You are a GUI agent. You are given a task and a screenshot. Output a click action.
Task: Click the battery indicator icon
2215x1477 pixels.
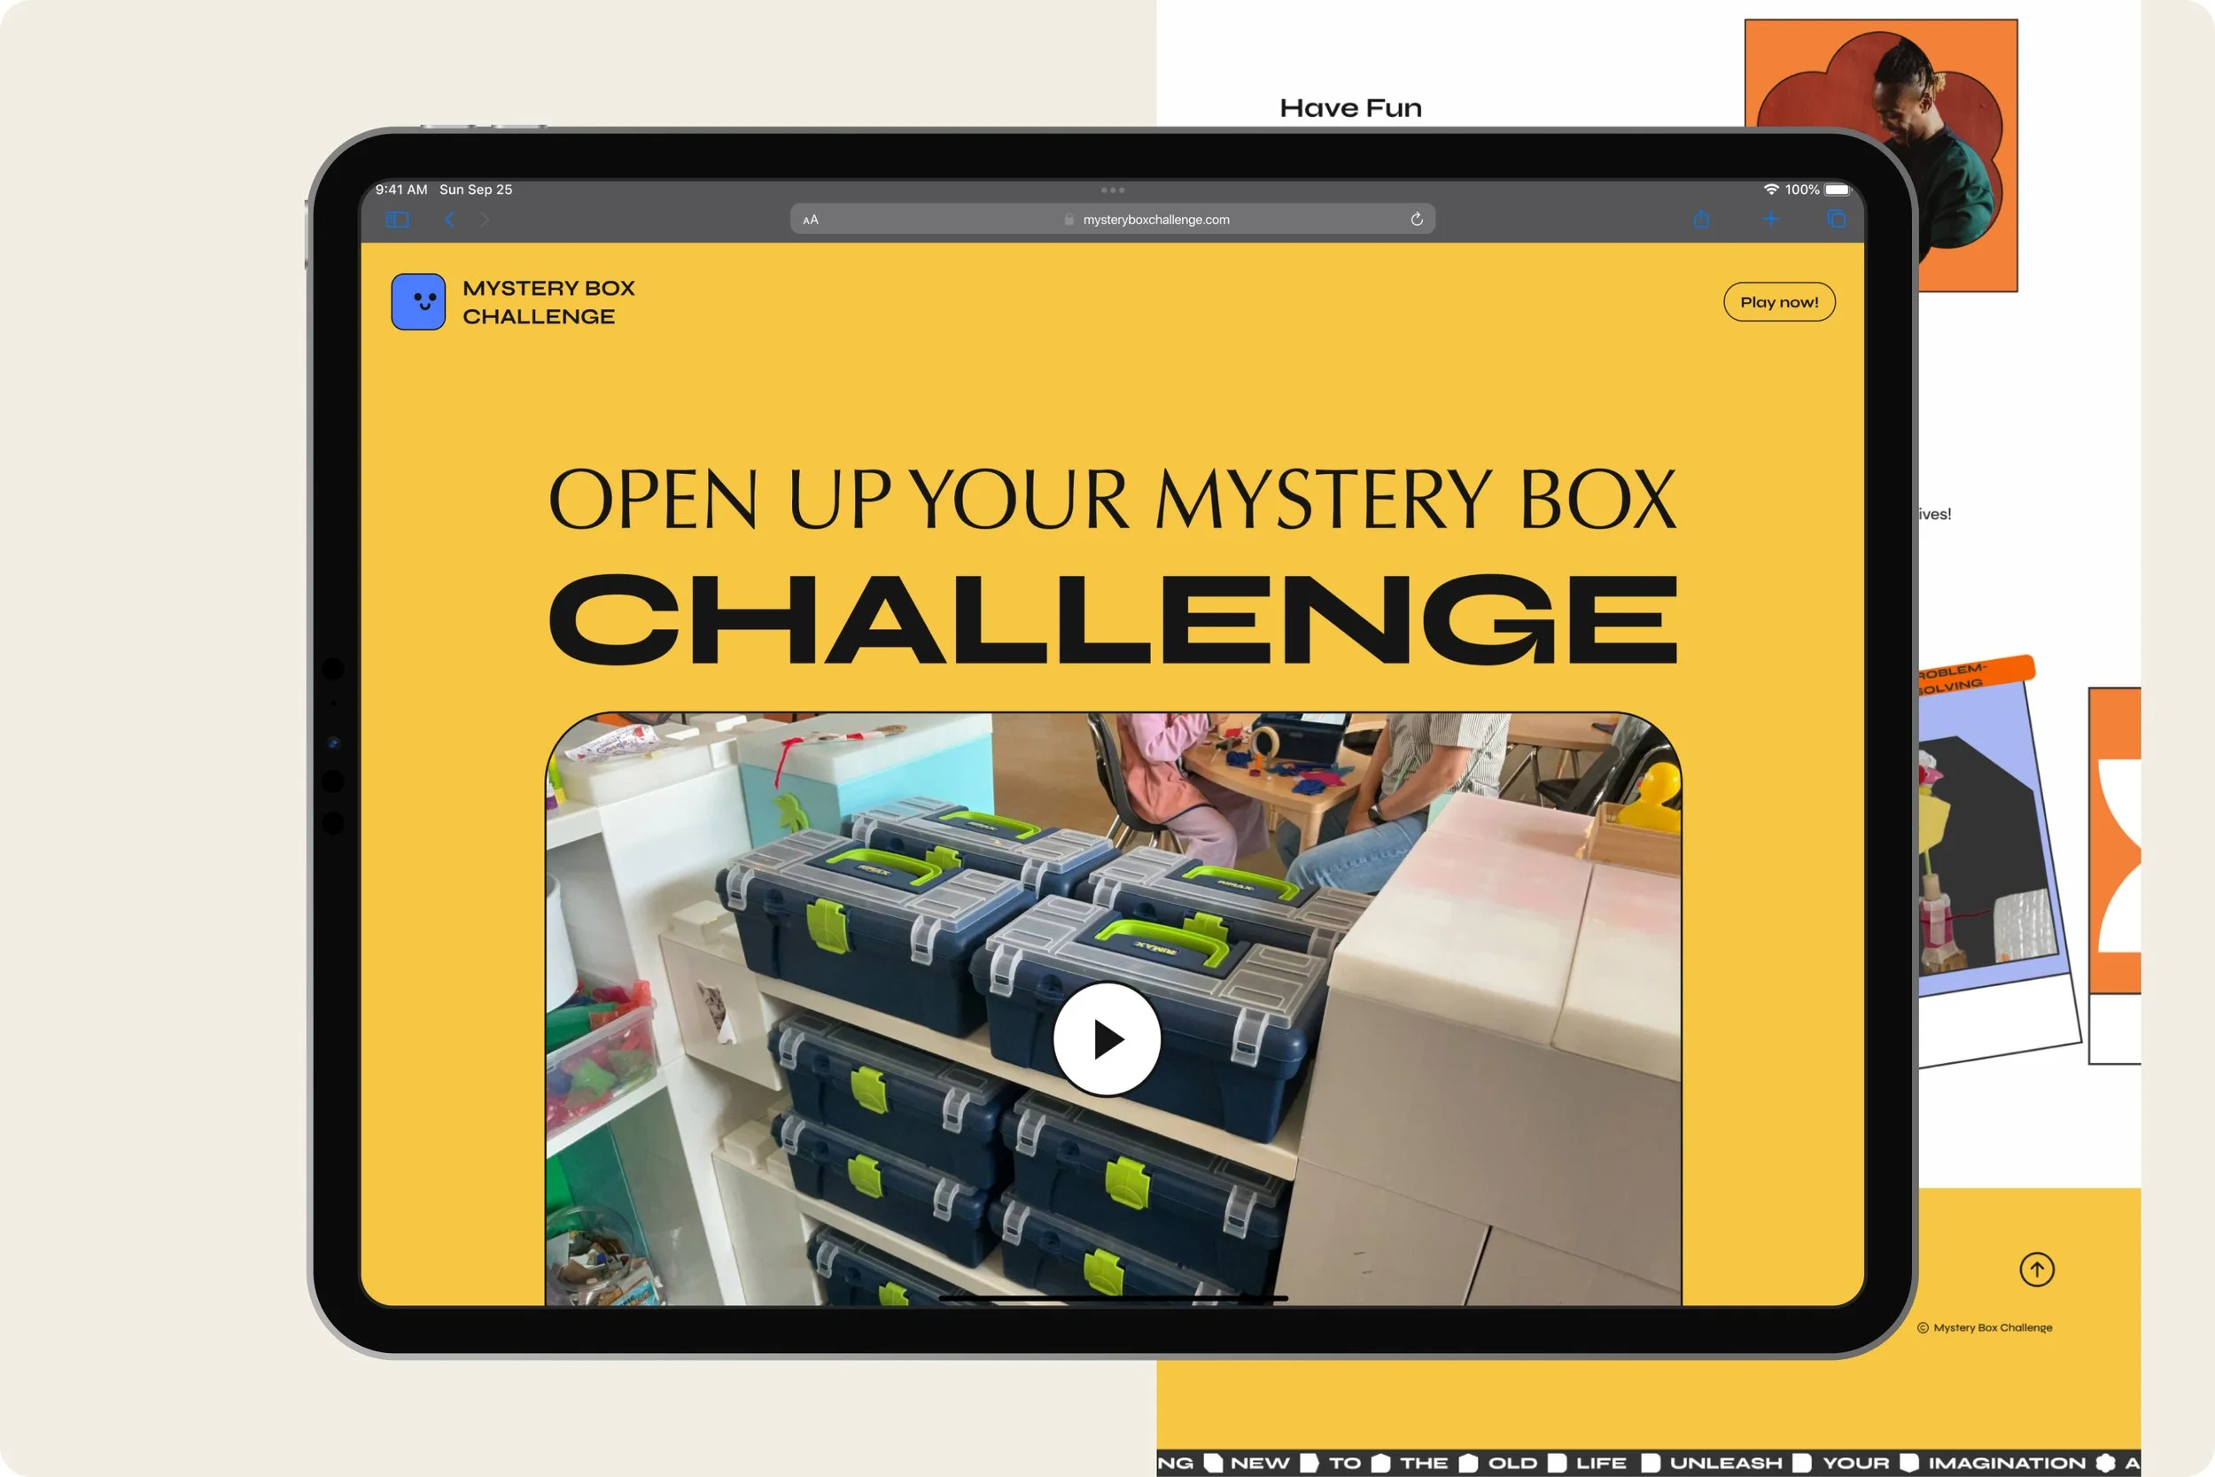[x=1837, y=190]
